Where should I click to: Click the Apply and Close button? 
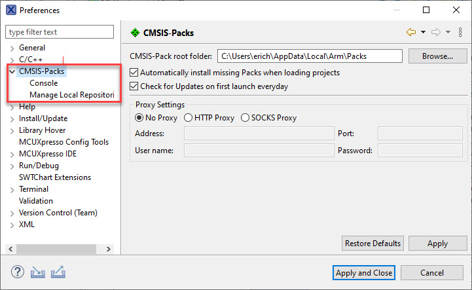pos(363,272)
